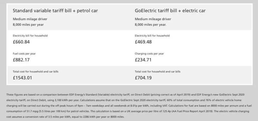Click the GoElectric tariff bill + electric car heading

click(x=170, y=11)
